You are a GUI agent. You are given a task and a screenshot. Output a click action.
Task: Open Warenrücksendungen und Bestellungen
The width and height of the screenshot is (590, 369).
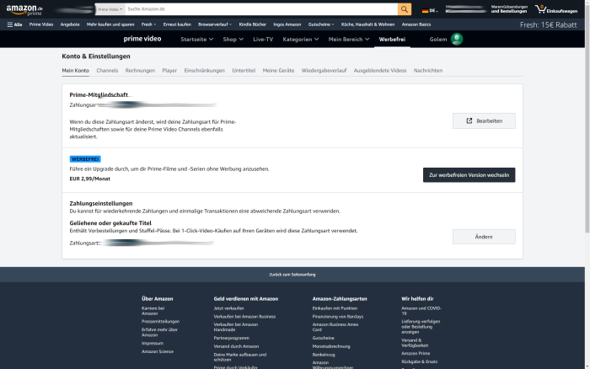[509, 9]
